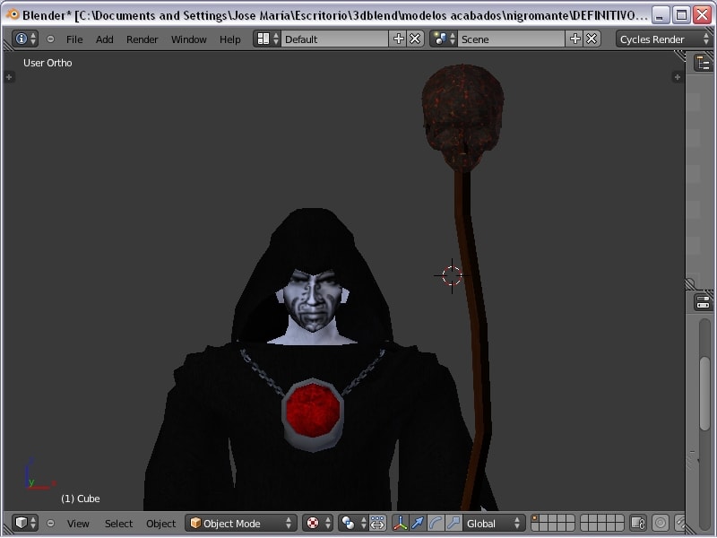
Task: Toggle the 3D manipulator axes widget
Action: pyautogui.click(x=400, y=523)
